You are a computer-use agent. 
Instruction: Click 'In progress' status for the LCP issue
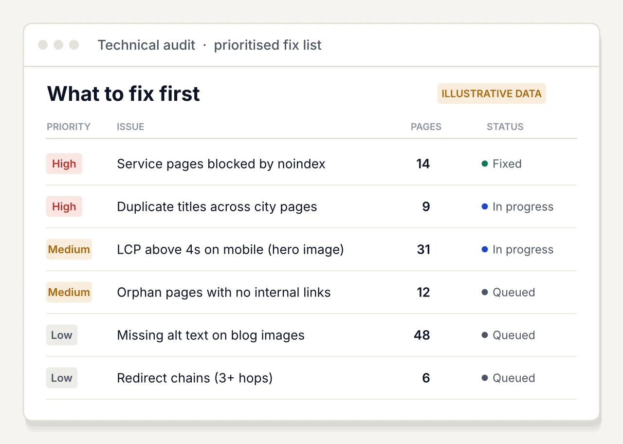[517, 249]
